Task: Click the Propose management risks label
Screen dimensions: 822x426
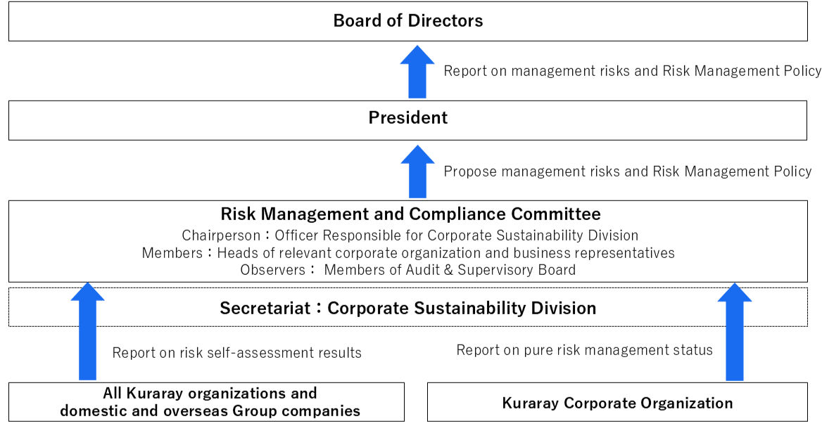Action: pyautogui.click(x=627, y=172)
